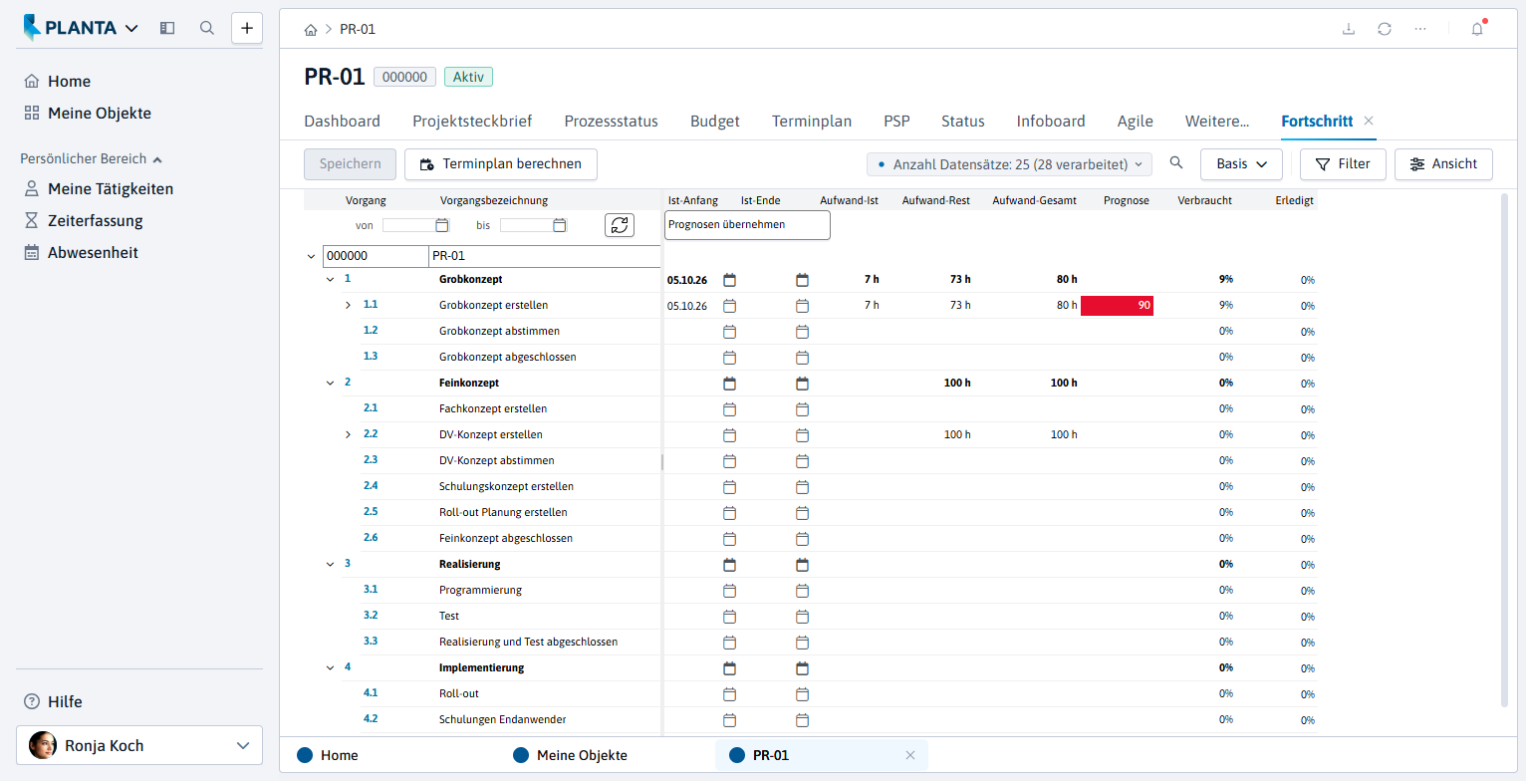Open the Ansicht view settings button
Viewport: 1526px width, 781px height.
point(1443,163)
